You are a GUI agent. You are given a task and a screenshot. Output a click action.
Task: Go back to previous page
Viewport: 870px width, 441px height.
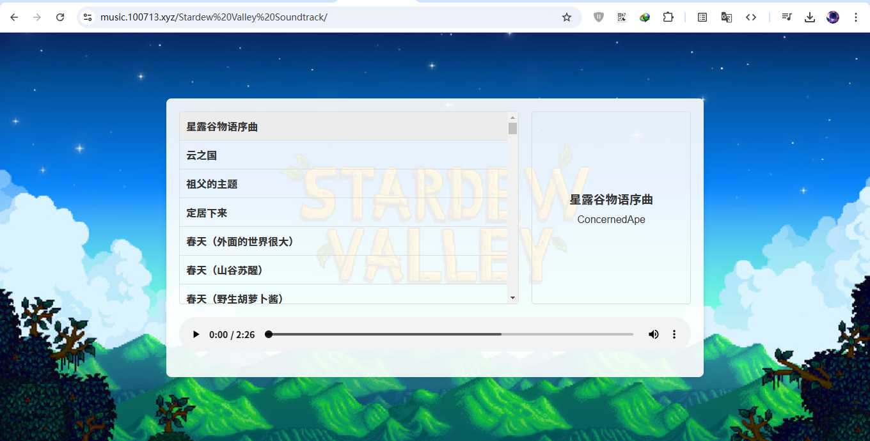tap(14, 17)
